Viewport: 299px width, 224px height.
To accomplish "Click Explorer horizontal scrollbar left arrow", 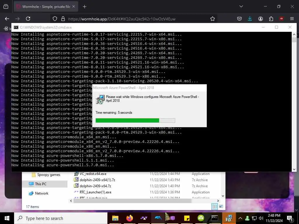I will coord(71,201).
